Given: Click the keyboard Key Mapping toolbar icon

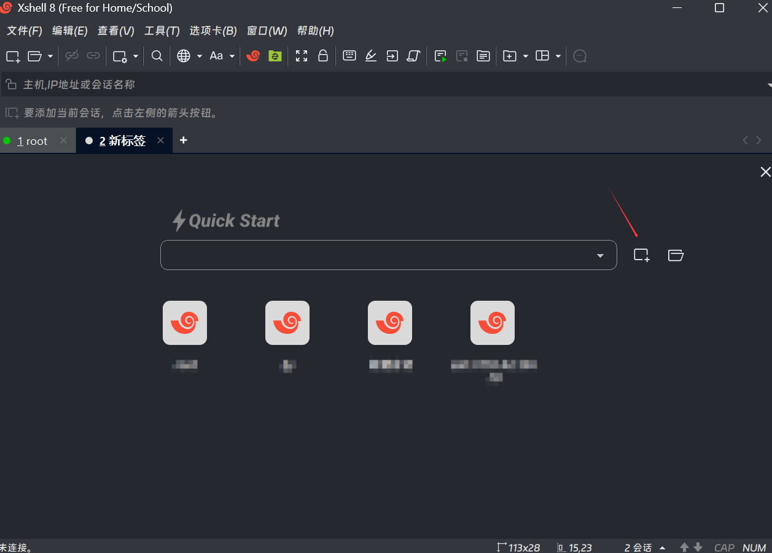Looking at the screenshot, I should (x=349, y=56).
